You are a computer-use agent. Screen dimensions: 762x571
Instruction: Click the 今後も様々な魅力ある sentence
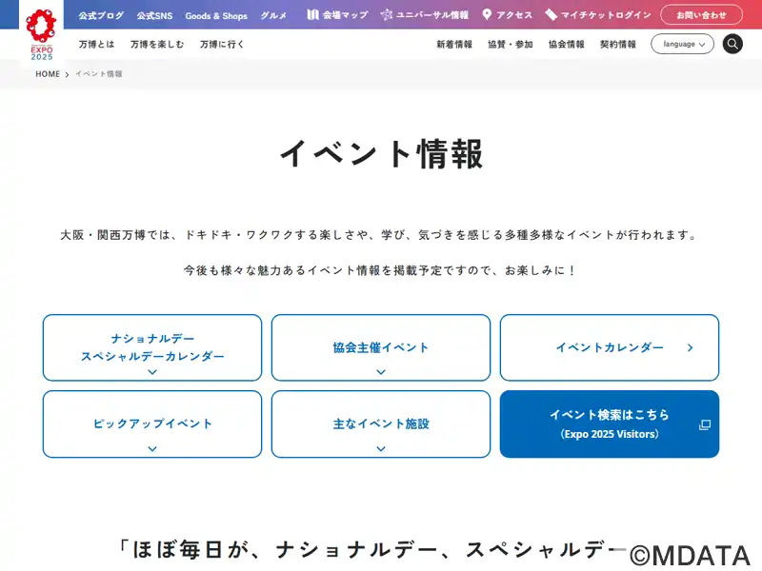(380, 270)
